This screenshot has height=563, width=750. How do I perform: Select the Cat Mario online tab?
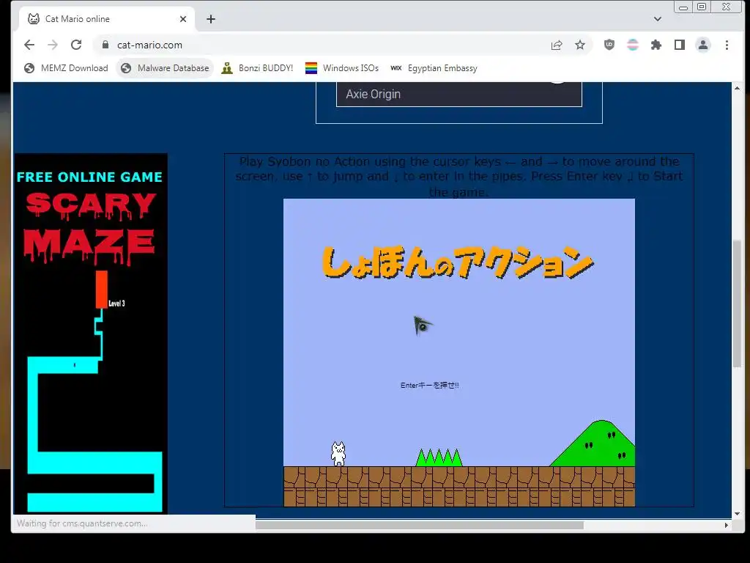(x=106, y=19)
